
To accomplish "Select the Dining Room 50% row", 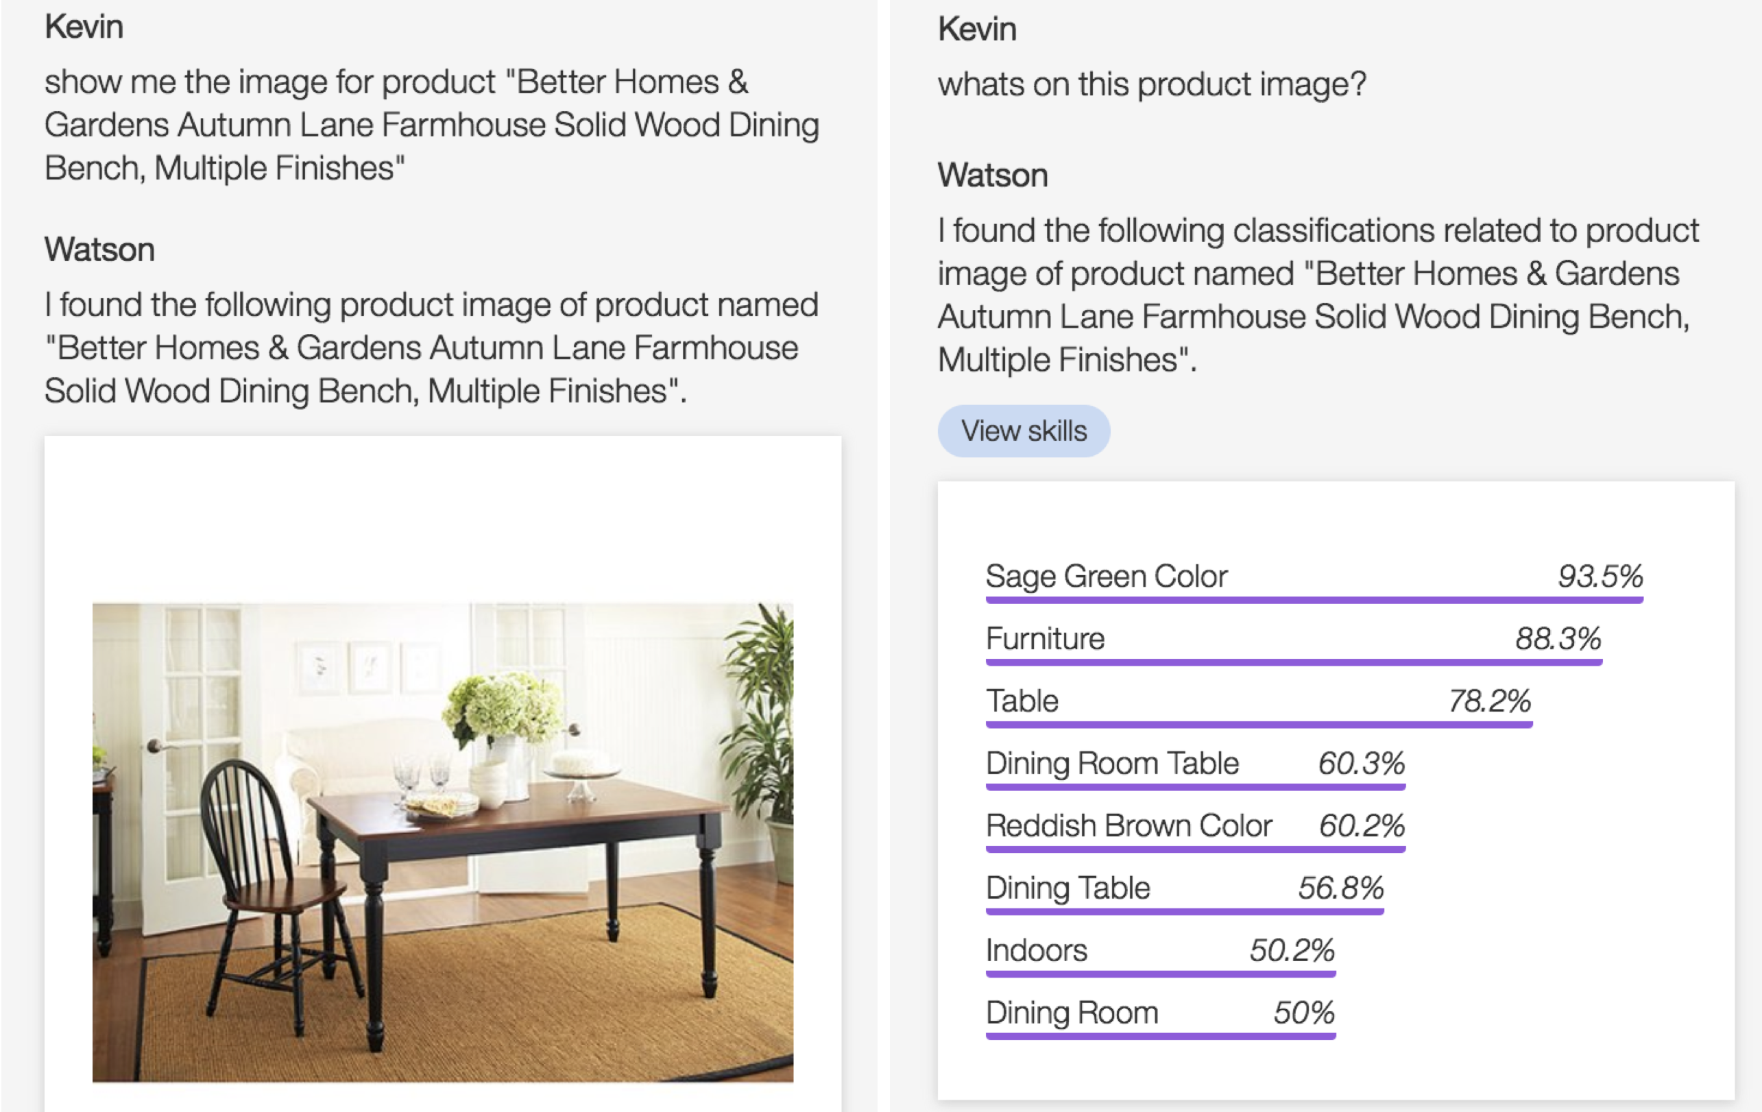I will pyautogui.click(x=1161, y=1017).
